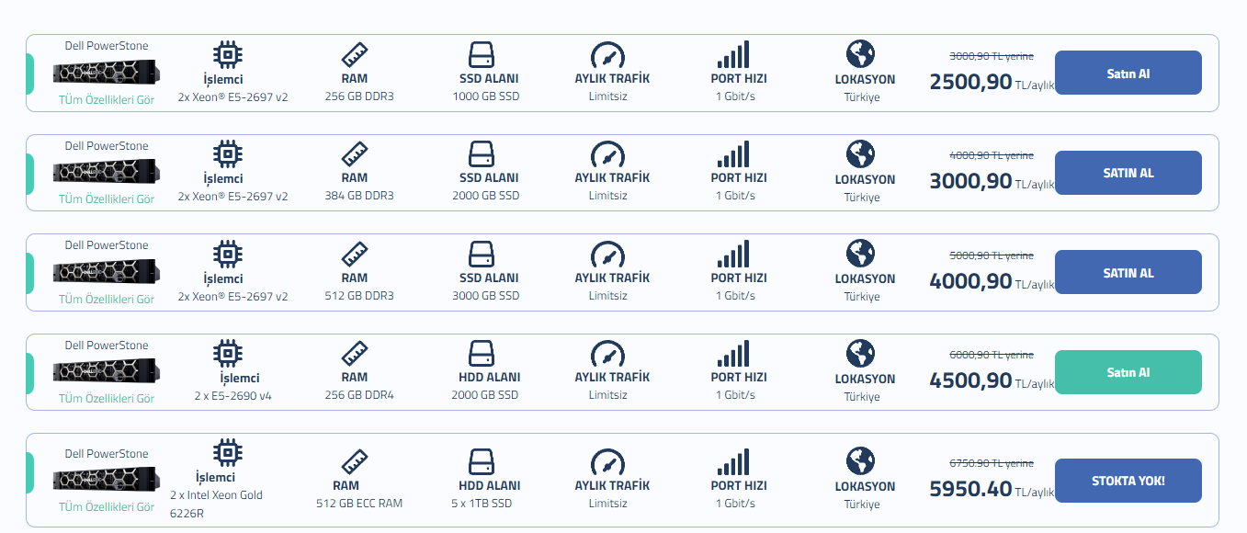Click the 2500,90 price text
Screen dimensions: 1247x533
tap(970, 82)
